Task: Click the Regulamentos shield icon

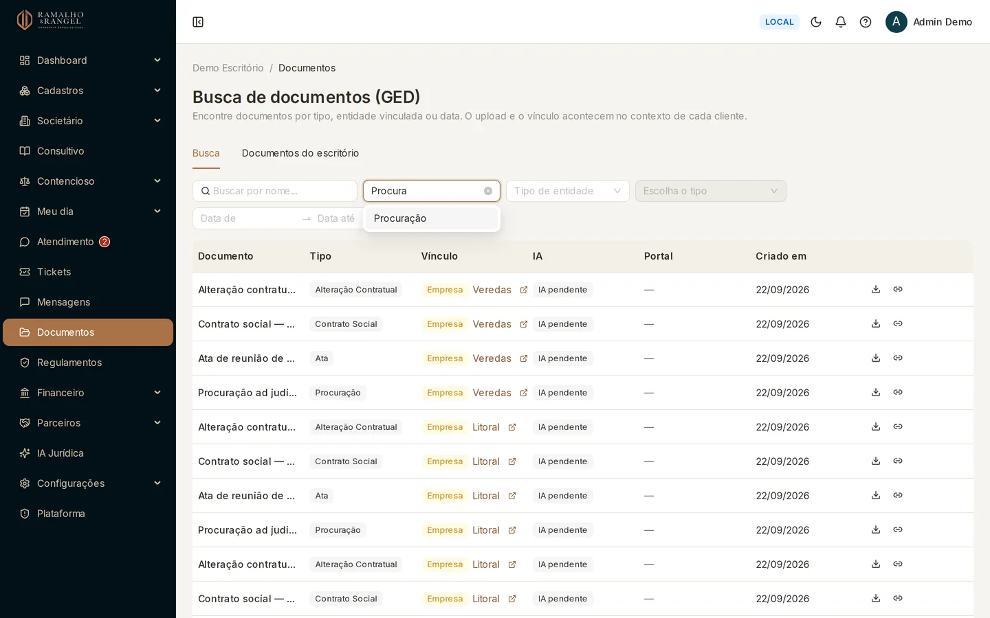Action: [25, 363]
